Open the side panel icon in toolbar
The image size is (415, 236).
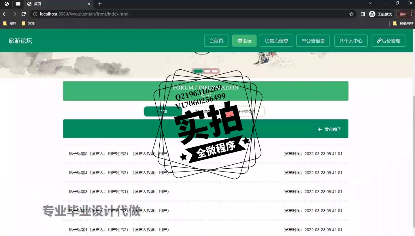tap(363, 14)
